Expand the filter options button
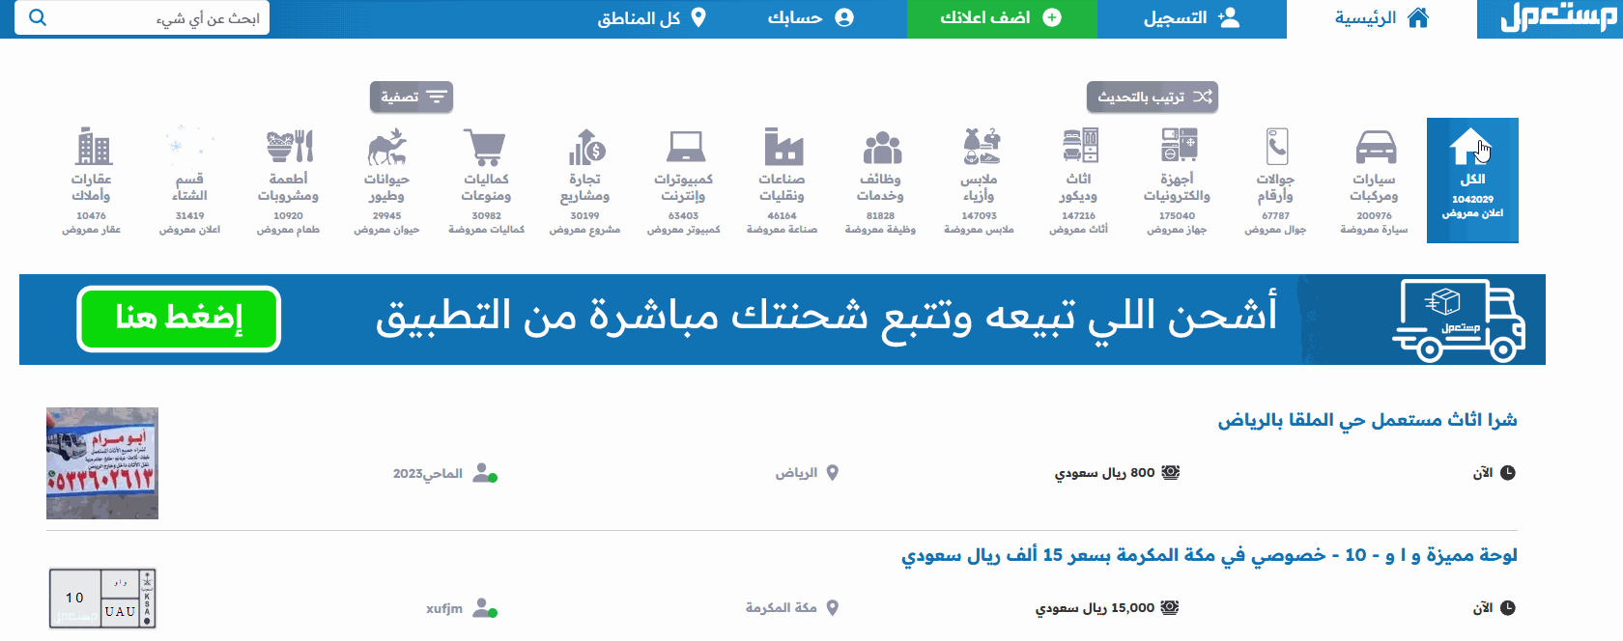 point(412,97)
